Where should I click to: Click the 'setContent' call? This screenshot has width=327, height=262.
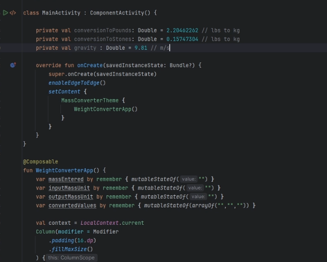64,92
